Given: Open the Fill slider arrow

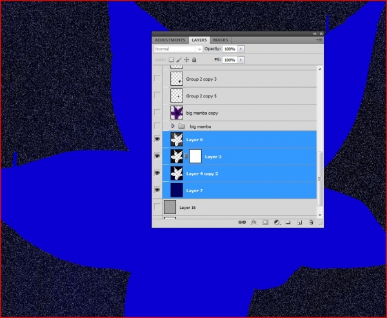Looking at the screenshot, I should pyautogui.click(x=241, y=60).
